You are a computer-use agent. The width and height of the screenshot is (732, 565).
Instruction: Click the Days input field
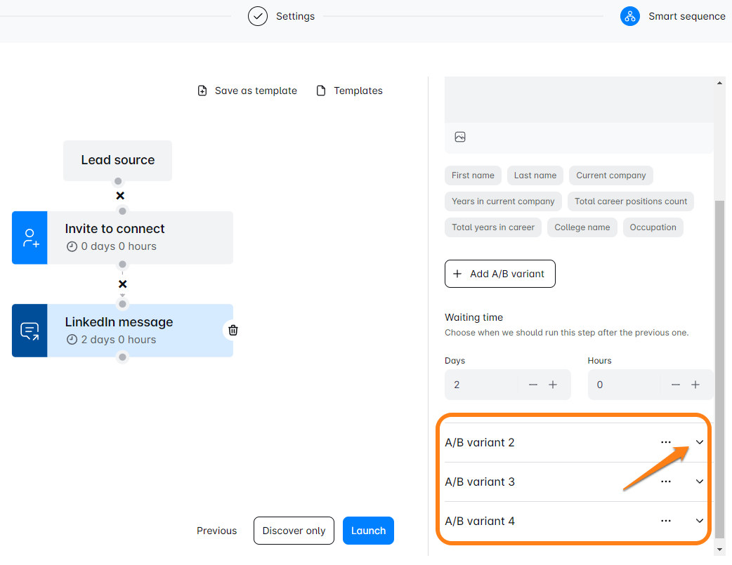tap(481, 385)
